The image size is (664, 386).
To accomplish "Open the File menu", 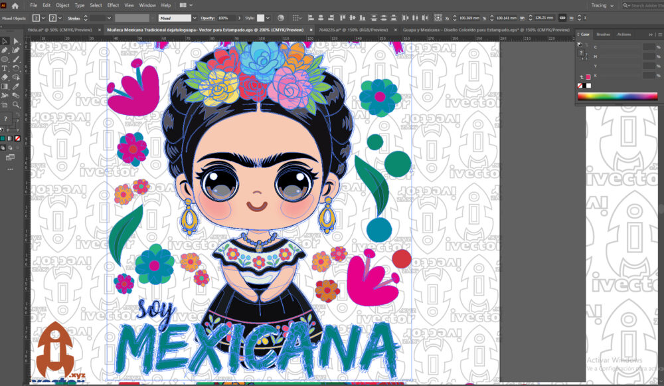I will 33,5.
